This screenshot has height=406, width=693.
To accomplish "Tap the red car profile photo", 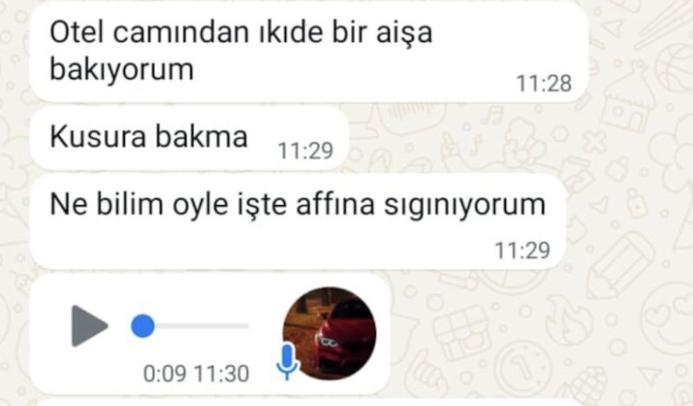I will tap(329, 333).
